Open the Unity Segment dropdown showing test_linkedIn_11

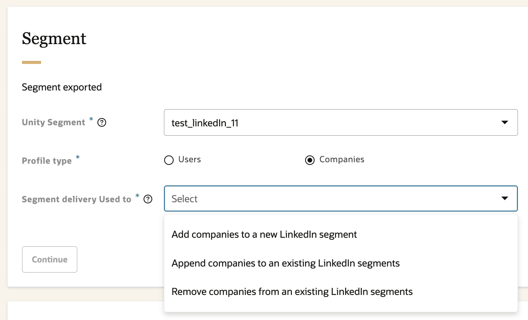point(341,122)
